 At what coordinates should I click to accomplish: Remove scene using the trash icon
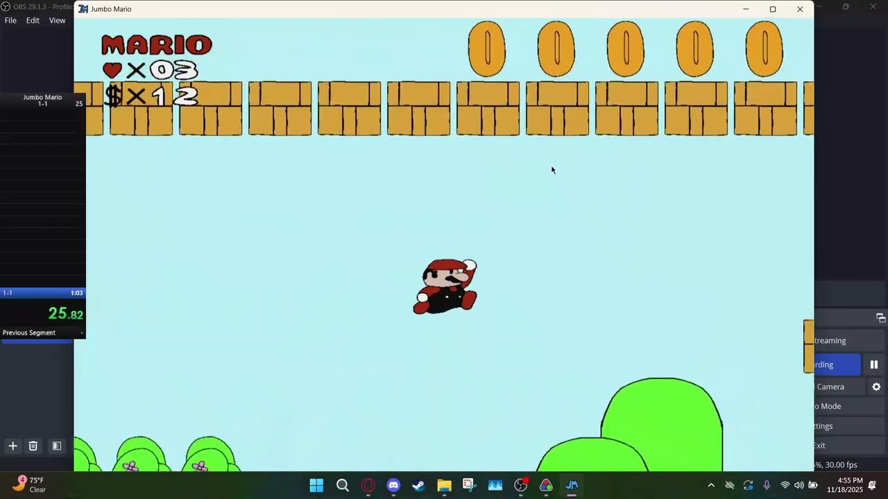[33, 446]
